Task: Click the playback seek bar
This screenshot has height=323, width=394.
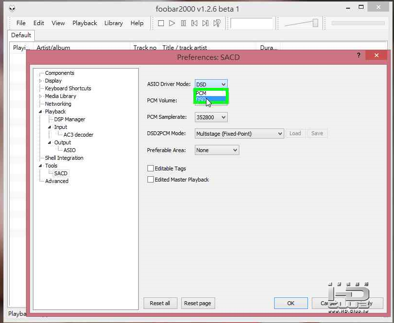Action: [x=358, y=23]
